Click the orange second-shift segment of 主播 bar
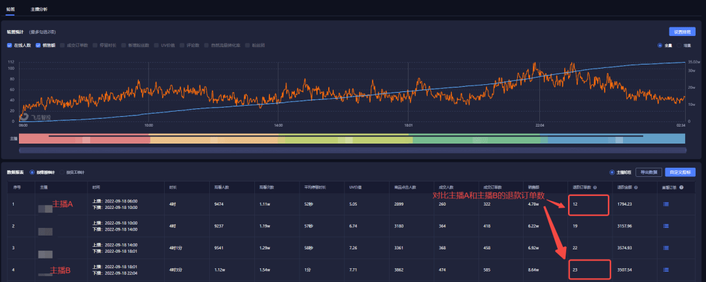Viewport: 706px width, 282px height. pos(214,138)
